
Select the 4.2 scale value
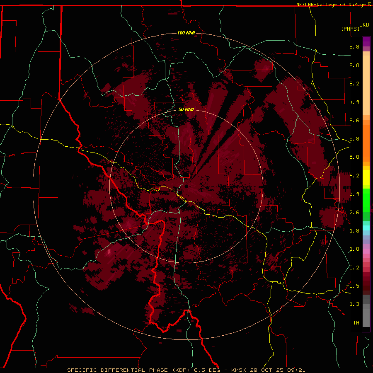click(x=354, y=176)
